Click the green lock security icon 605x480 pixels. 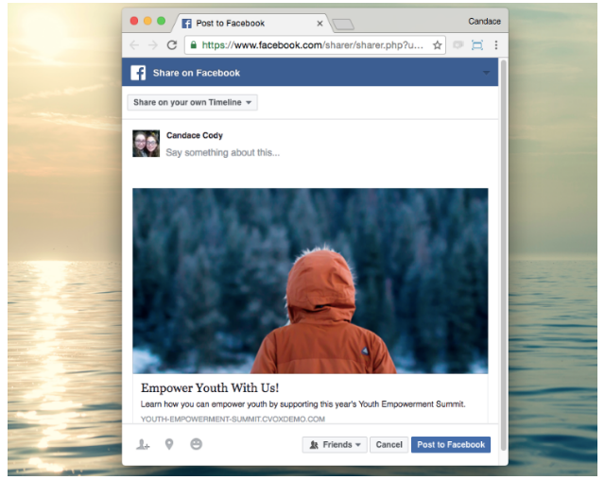(x=193, y=44)
